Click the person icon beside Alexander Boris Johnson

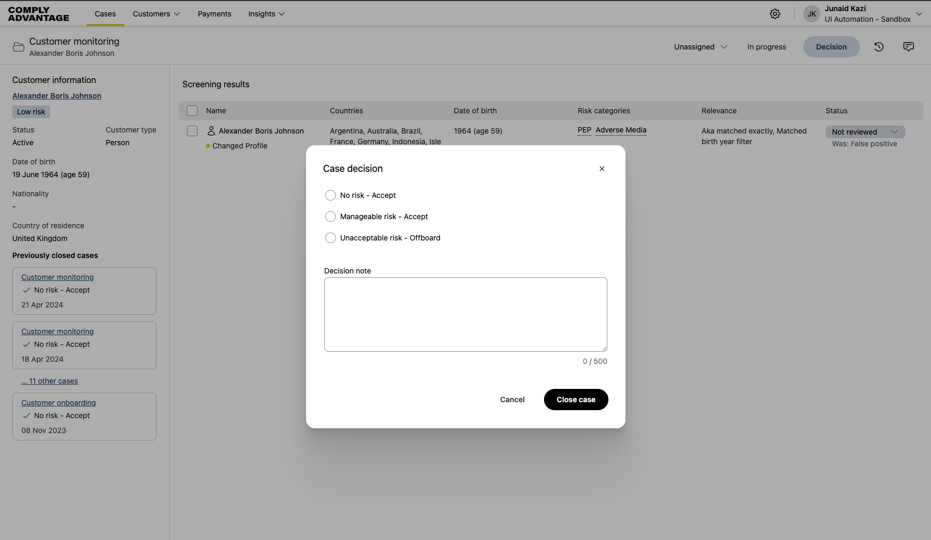click(x=211, y=131)
